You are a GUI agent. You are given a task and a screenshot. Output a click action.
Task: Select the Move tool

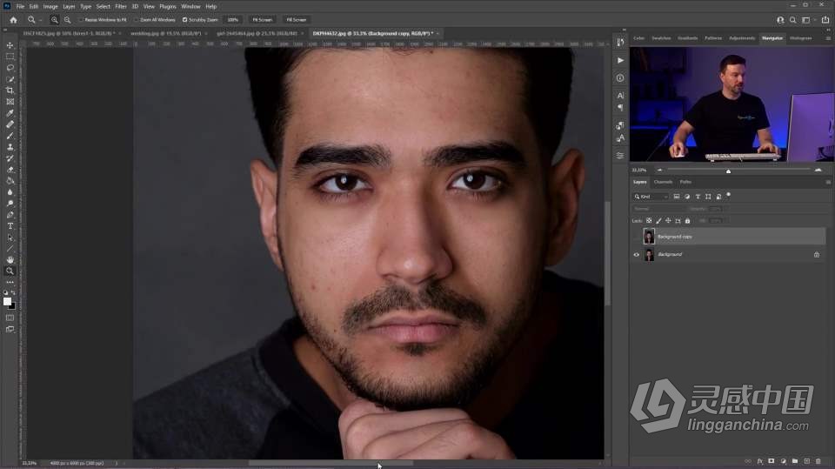click(10, 45)
